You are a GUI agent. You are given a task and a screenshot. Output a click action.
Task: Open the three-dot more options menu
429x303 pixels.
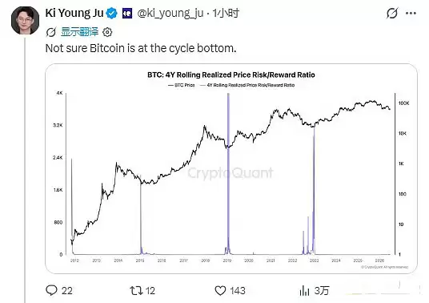point(411,13)
